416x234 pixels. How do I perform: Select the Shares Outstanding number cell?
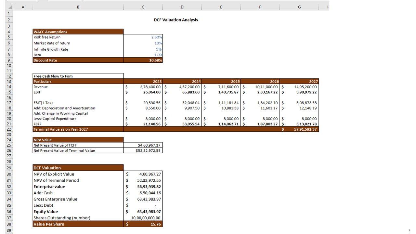coord(143,218)
